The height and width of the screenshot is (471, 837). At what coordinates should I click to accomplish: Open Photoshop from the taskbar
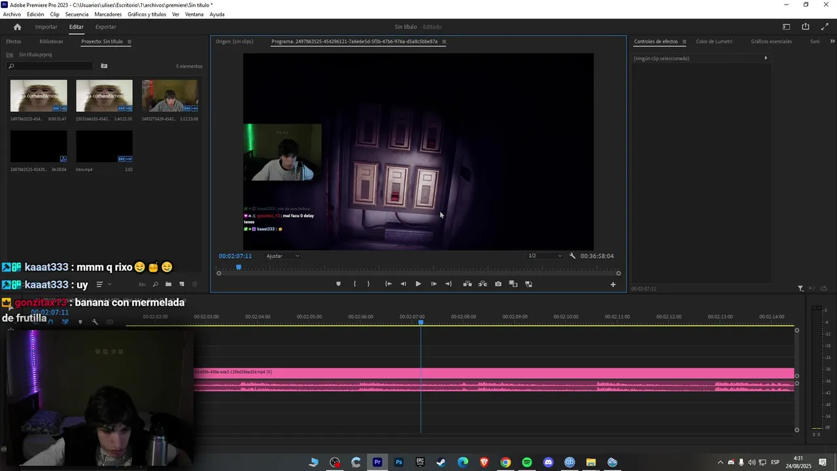coord(398,462)
